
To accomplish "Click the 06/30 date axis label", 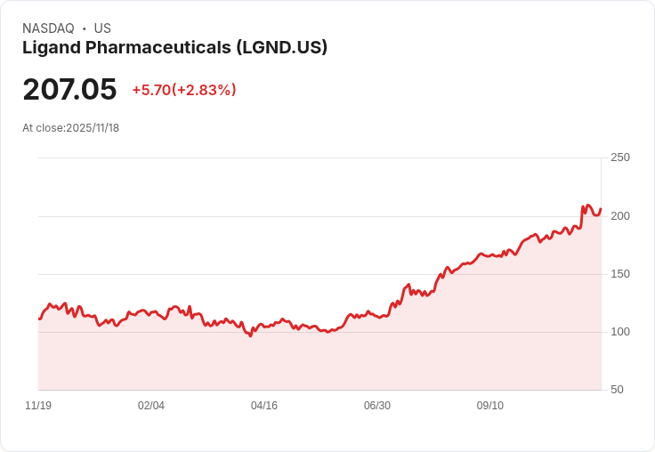I will tap(377, 406).
